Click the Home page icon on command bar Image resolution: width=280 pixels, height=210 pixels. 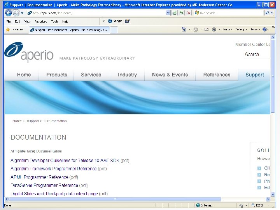184,30
